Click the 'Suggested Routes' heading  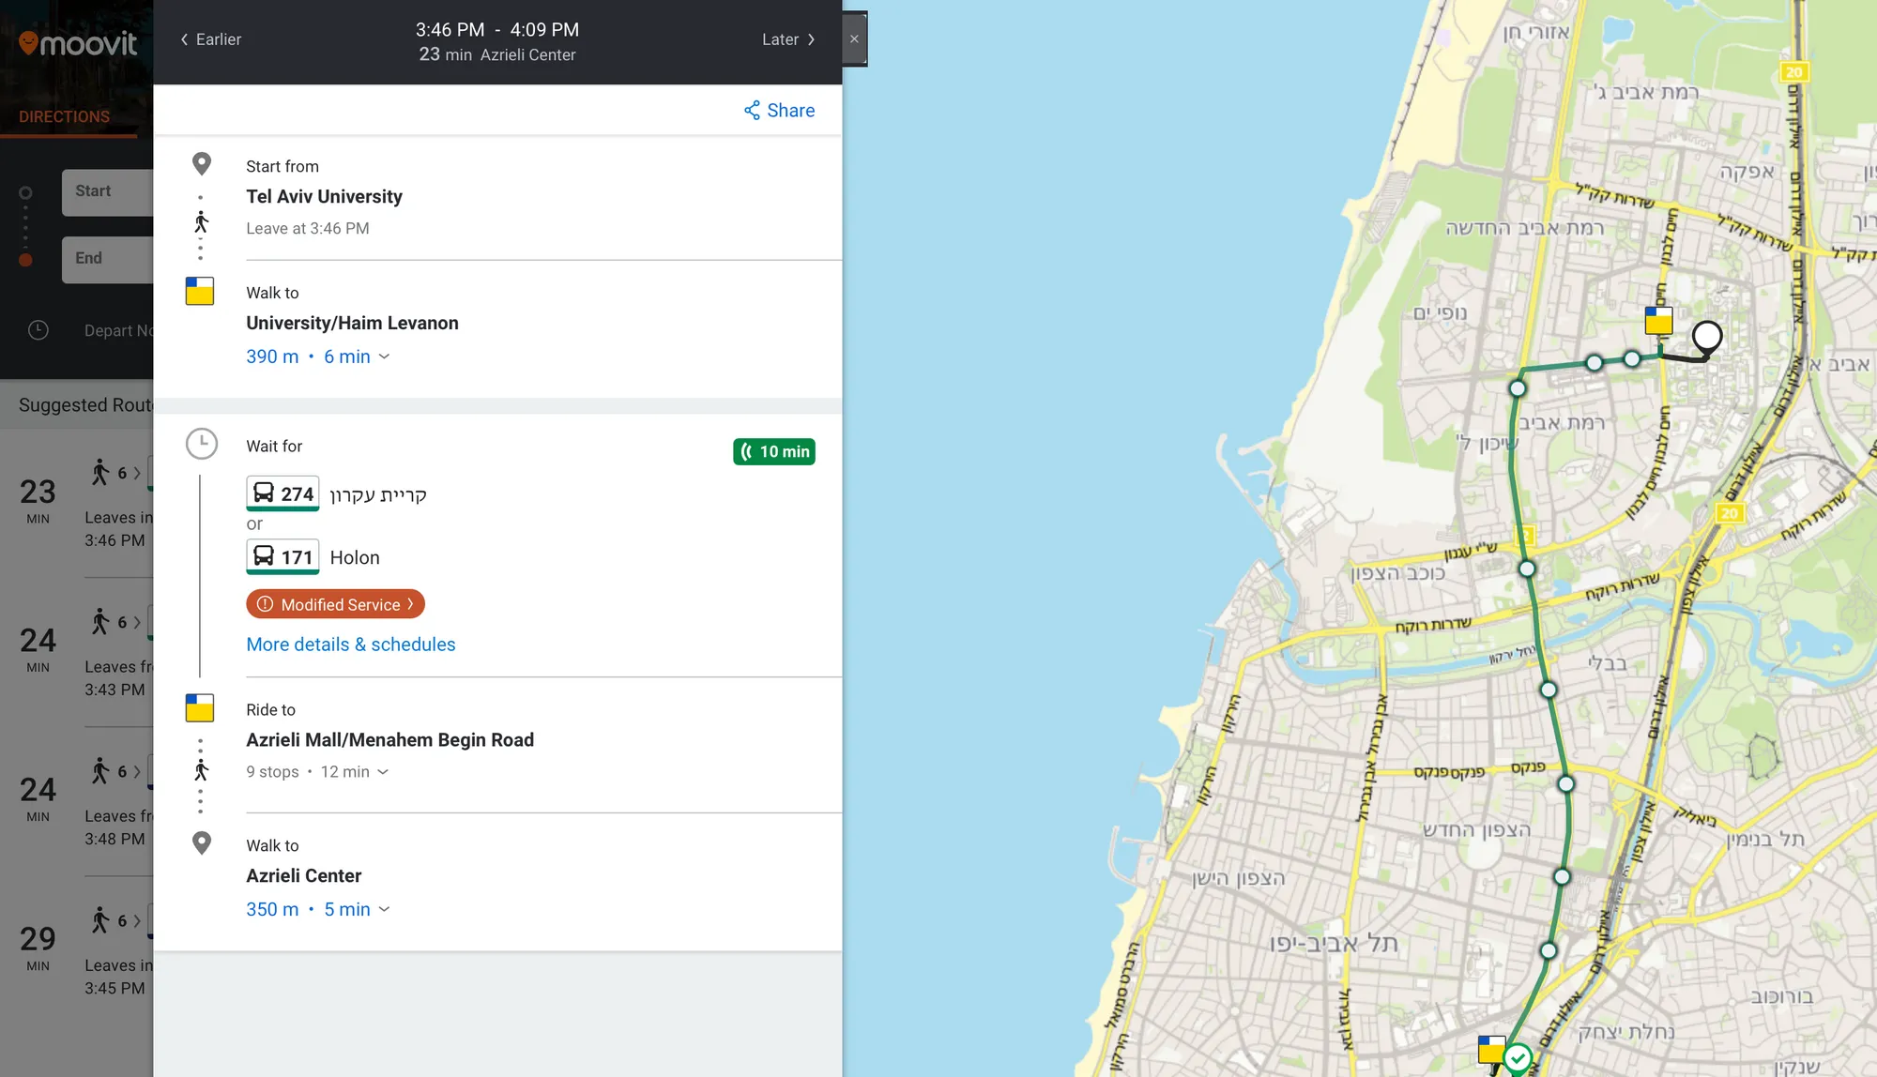click(85, 404)
